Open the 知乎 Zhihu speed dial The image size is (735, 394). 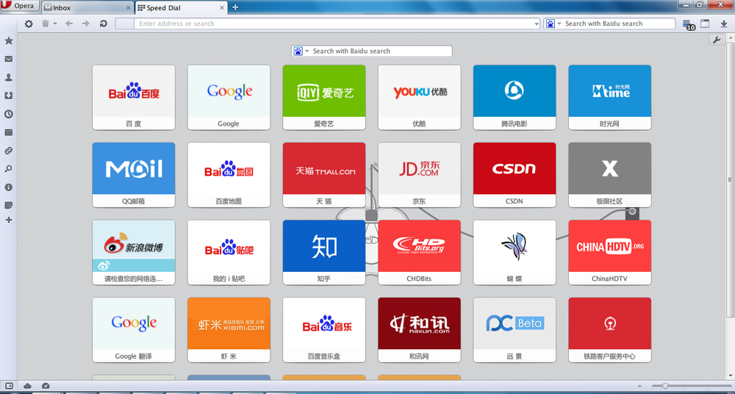[x=324, y=252]
